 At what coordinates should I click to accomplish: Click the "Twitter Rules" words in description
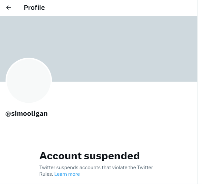coord(145,168)
